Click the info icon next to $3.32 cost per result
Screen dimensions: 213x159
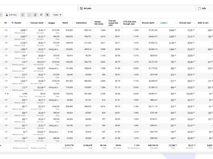(x=45, y=49)
